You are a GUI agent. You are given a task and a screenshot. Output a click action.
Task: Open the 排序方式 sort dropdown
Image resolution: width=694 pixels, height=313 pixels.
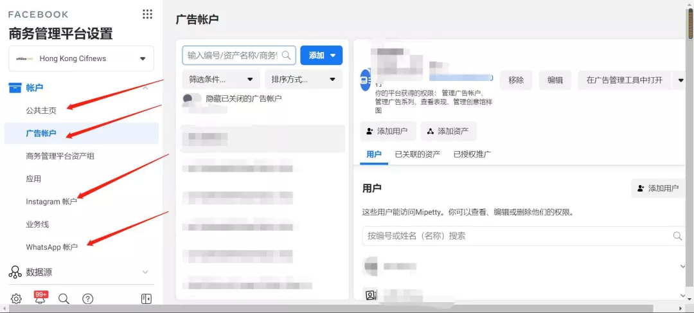[303, 80]
